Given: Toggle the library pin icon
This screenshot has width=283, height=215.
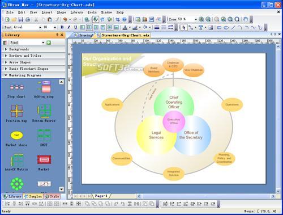Looking at the screenshot, I should click(57, 35).
